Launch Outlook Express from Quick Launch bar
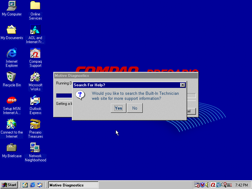 point(40,185)
